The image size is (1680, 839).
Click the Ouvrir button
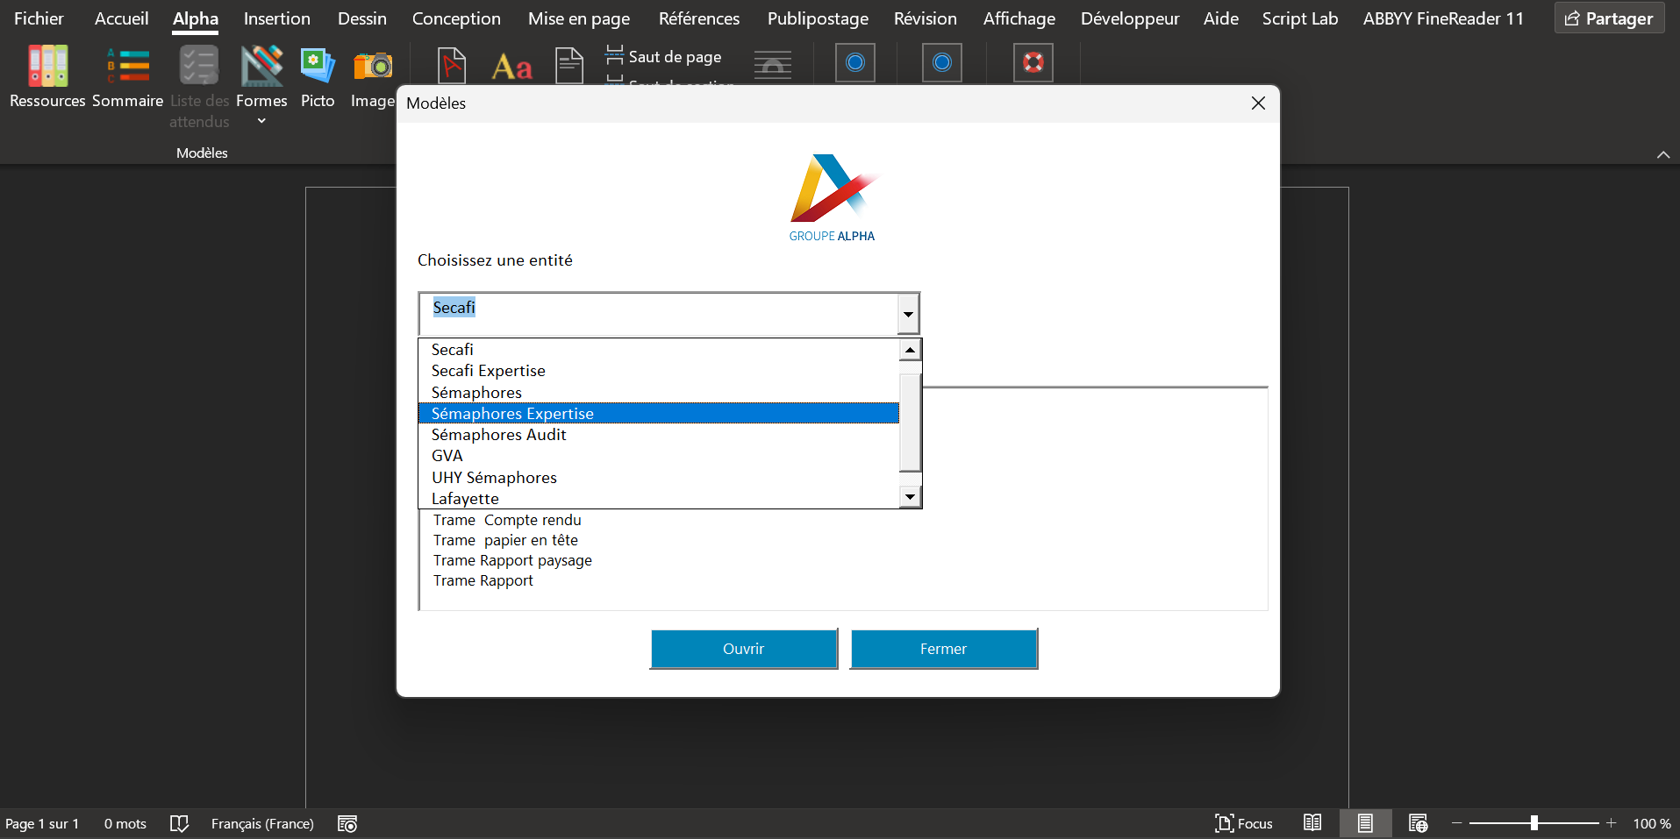pos(744,649)
